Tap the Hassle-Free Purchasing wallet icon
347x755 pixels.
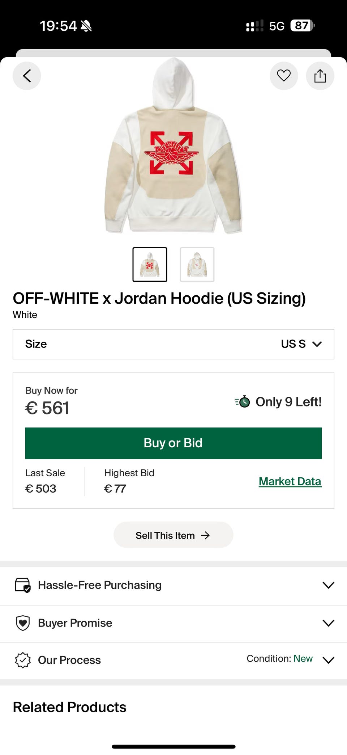pyautogui.click(x=22, y=585)
